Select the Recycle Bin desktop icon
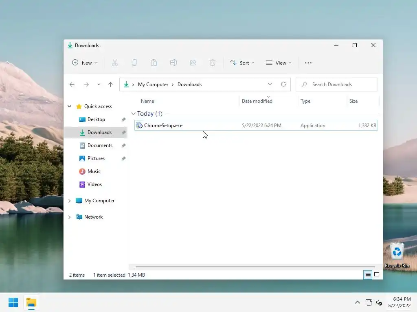 tap(397, 256)
